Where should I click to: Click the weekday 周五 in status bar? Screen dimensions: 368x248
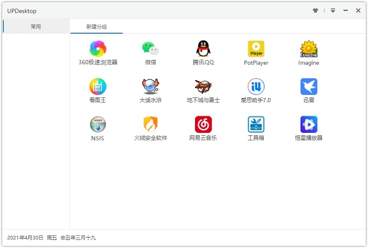click(x=52, y=238)
